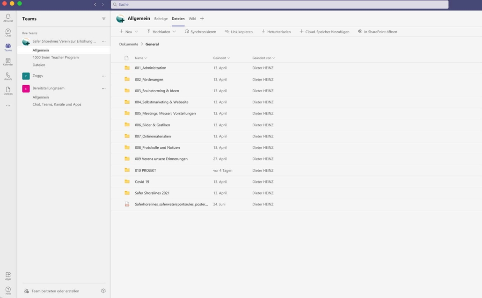
Task: Open the Hochladen dropdown
Action: [161, 32]
